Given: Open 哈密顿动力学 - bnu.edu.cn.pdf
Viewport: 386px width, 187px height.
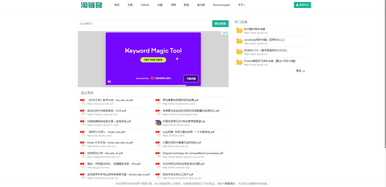Looking at the screenshot, I should point(105,153).
